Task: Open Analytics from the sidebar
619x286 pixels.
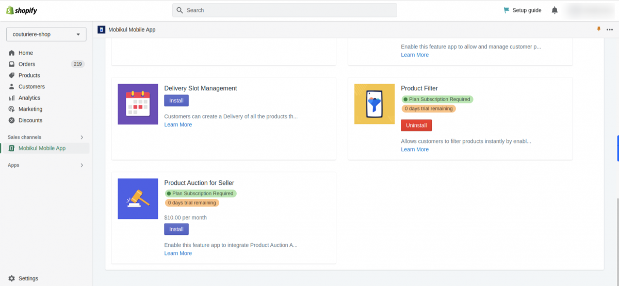Action: point(29,98)
